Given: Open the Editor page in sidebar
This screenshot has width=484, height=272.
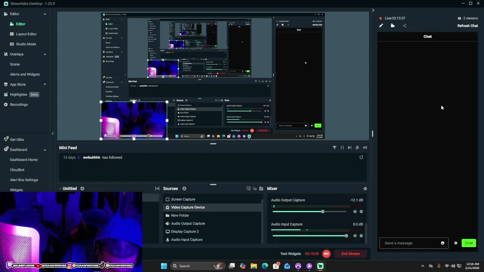Looking at the screenshot, I should (x=20, y=24).
